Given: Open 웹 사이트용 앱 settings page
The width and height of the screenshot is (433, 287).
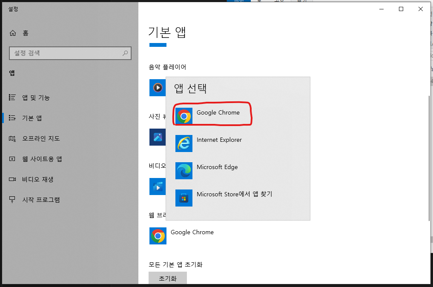Looking at the screenshot, I should pyautogui.click(x=70, y=159).
